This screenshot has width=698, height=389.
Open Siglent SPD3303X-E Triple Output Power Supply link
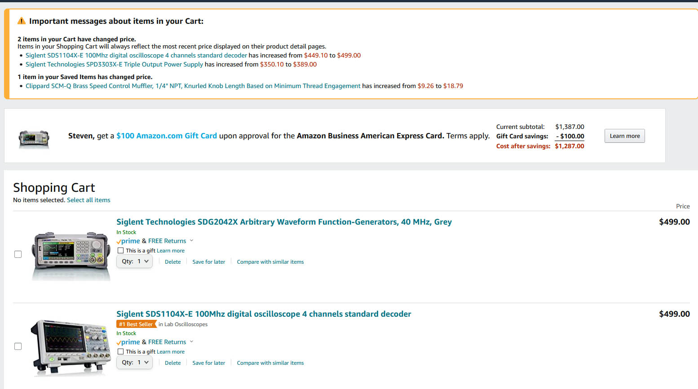(114, 64)
